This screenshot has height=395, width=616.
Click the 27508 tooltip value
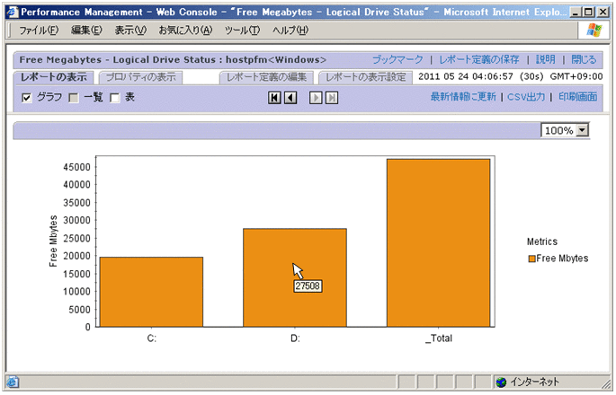click(308, 286)
